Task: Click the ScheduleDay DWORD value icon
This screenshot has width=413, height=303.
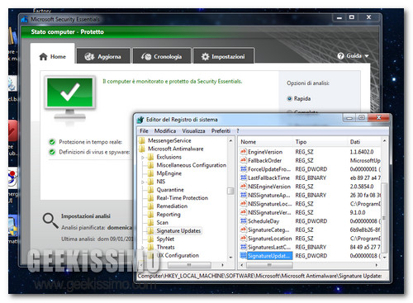Action: 244,221
